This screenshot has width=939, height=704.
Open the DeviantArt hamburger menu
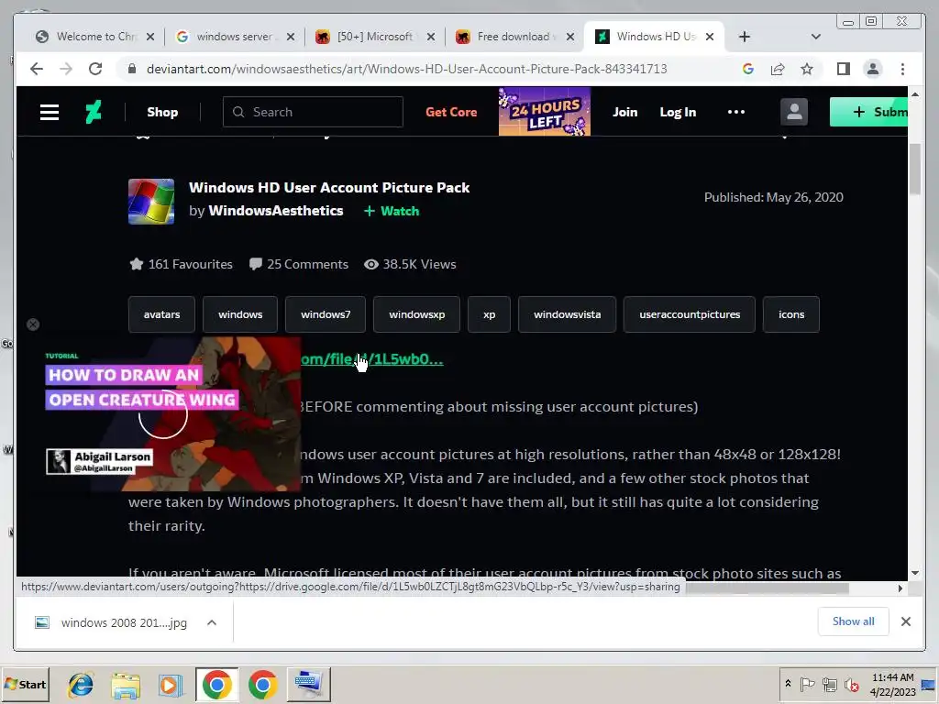pyautogui.click(x=50, y=112)
